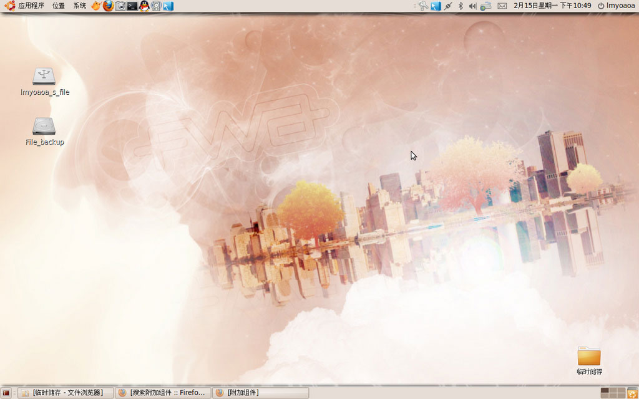639x399 pixels.
Task: Click the Ubuntu logo in the panel
Action: coord(10,6)
